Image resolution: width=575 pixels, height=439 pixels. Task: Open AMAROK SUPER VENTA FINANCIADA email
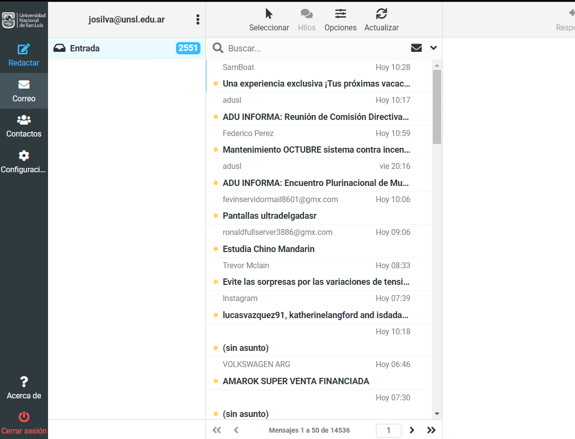click(x=319, y=373)
